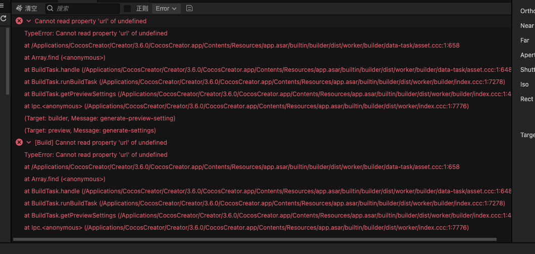Screen dimensions: 535x254
Task: Select the first Array.find stack trace line
Action: click(x=65, y=58)
